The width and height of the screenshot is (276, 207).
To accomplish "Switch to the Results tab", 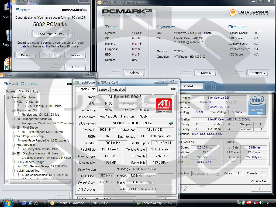I will pyautogui.click(x=23, y=91).
